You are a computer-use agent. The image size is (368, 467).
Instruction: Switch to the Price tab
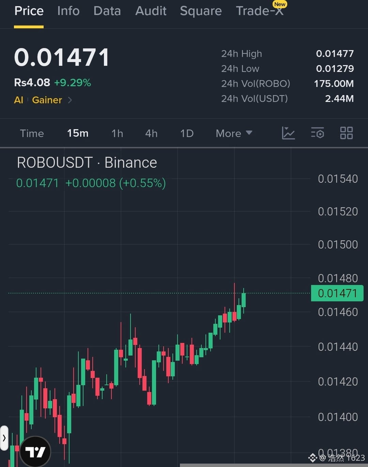click(29, 11)
